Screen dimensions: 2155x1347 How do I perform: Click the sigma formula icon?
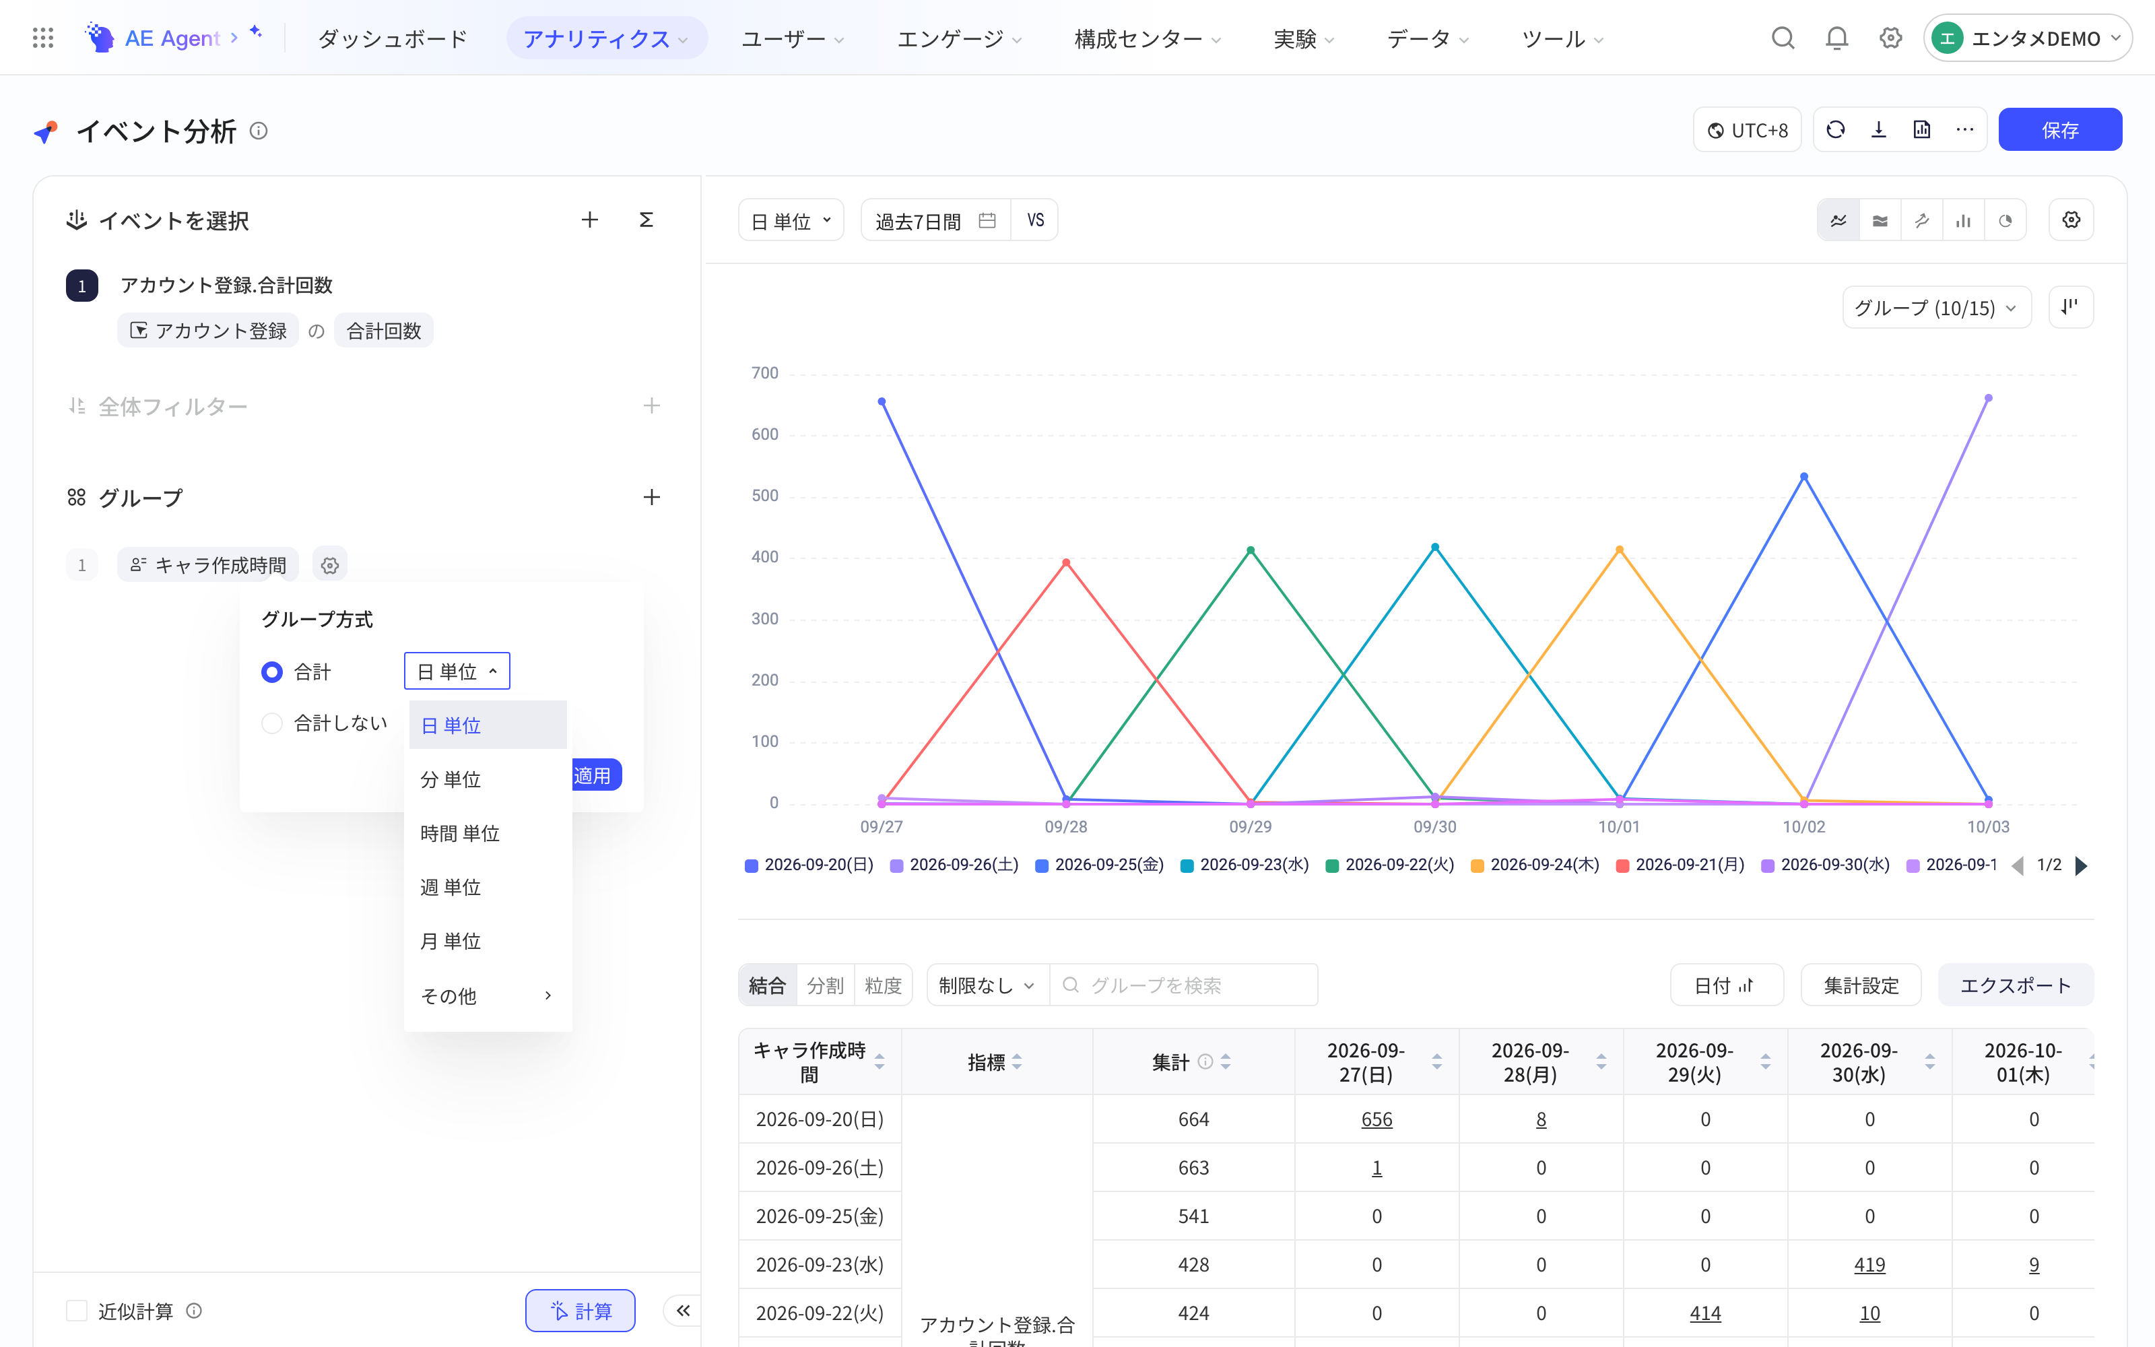pyautogui.click(x=646, y=220)
